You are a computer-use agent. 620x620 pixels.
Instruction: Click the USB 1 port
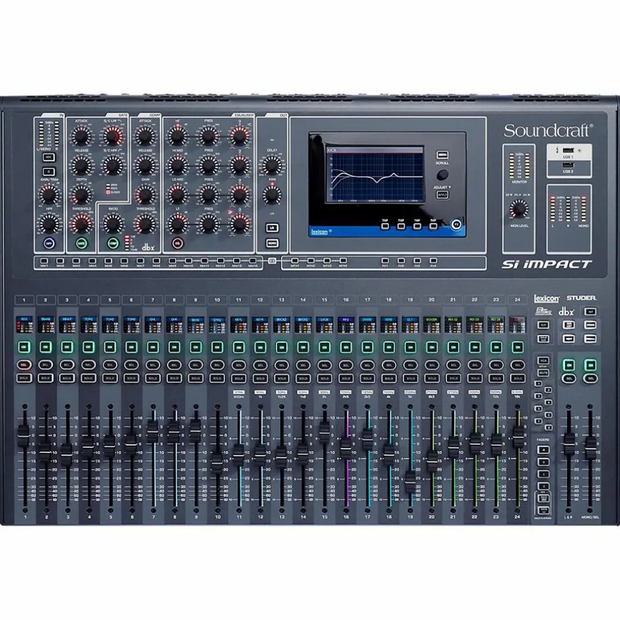pos(568,150)
